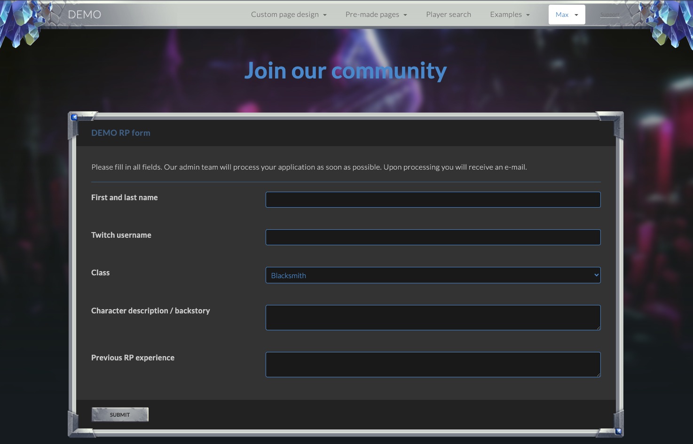Click the chevron beside Examples
The image size is (693, 444).
(x=528, y=15)
